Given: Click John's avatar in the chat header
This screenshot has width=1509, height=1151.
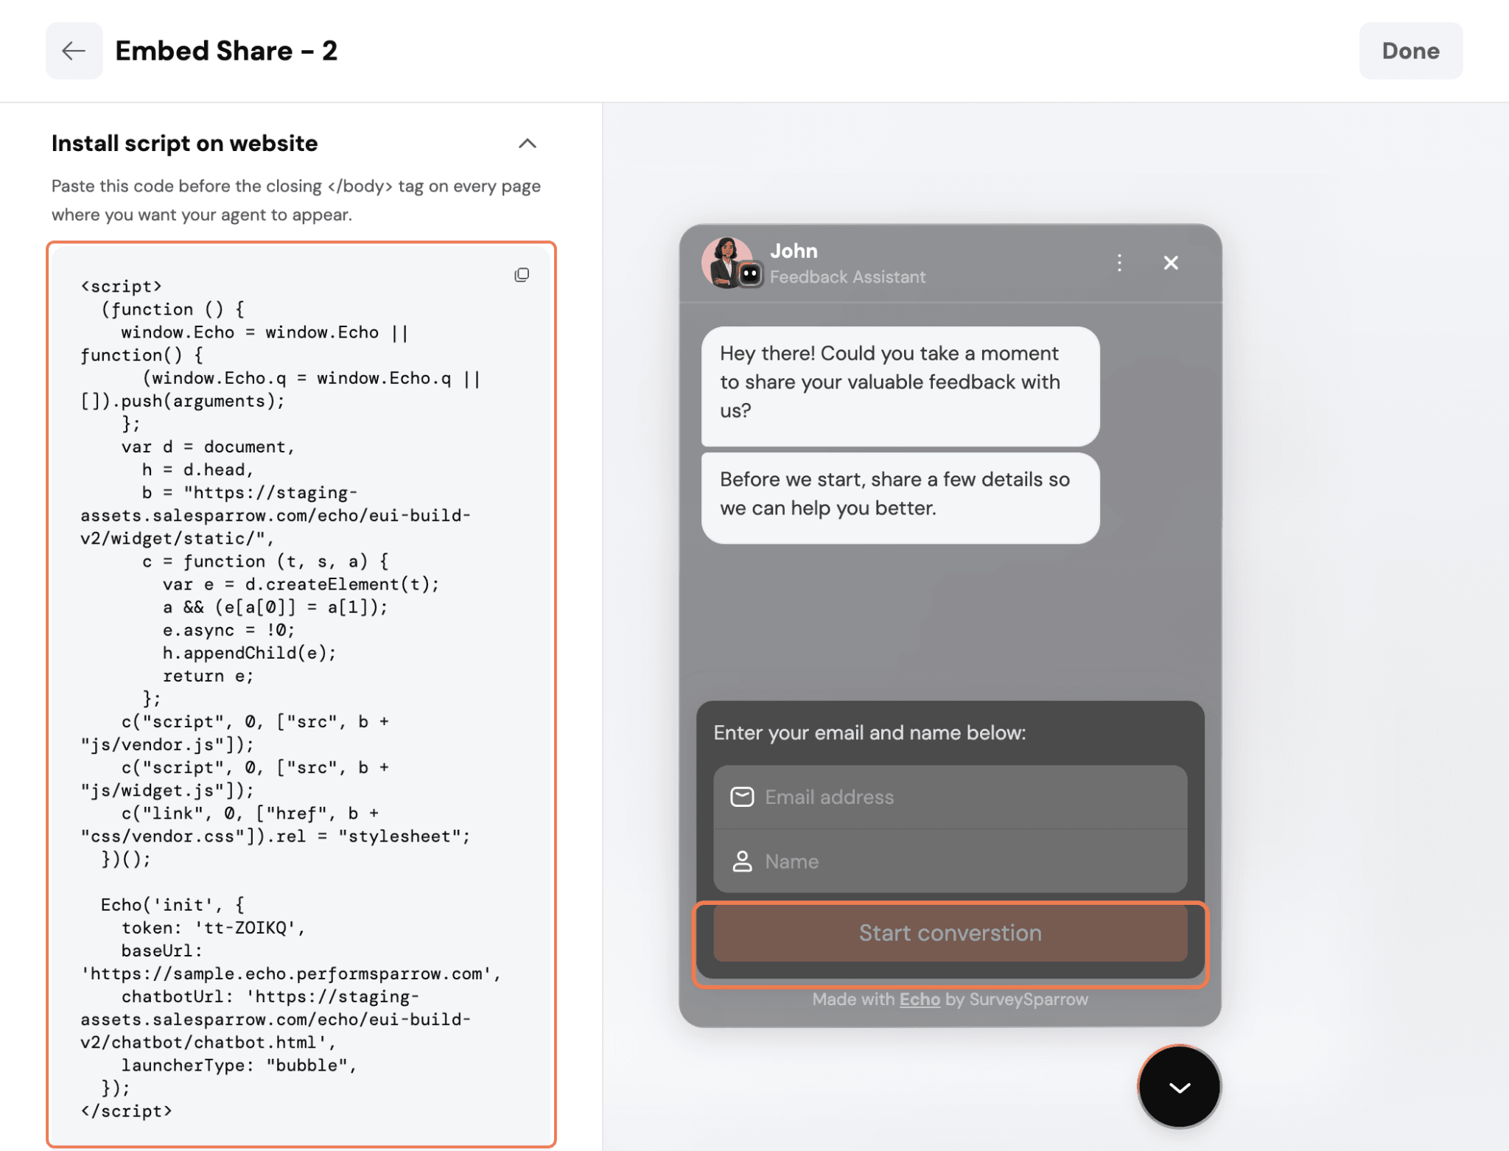Looking at the screenshot, I should point(728,262).
